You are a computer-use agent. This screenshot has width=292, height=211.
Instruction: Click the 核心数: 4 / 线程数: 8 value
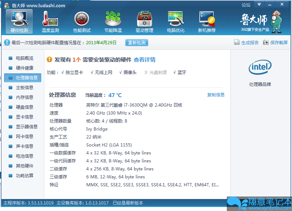pos(107,121)
